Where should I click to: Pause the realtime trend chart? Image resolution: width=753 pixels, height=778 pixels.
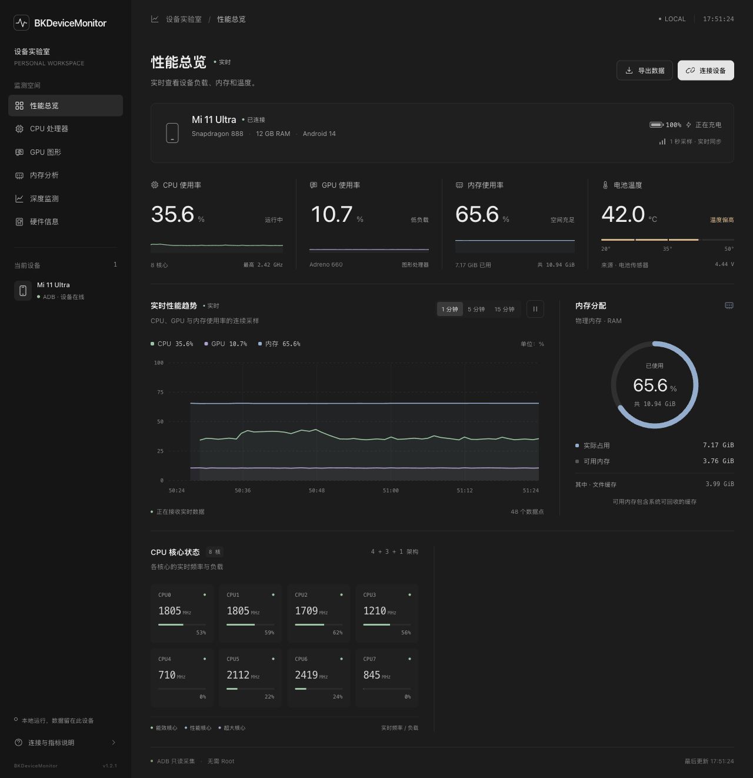(535, 309)
